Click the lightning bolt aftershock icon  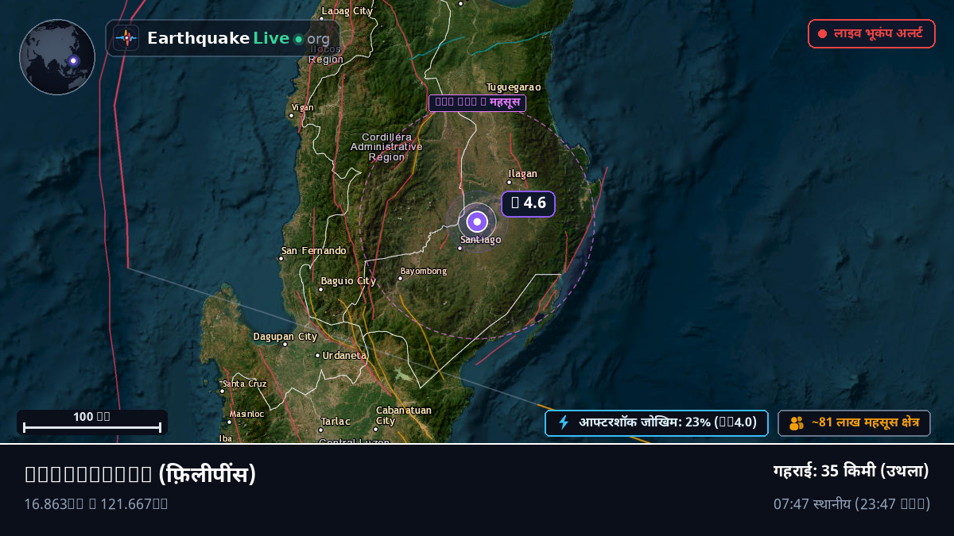point(564,422)
